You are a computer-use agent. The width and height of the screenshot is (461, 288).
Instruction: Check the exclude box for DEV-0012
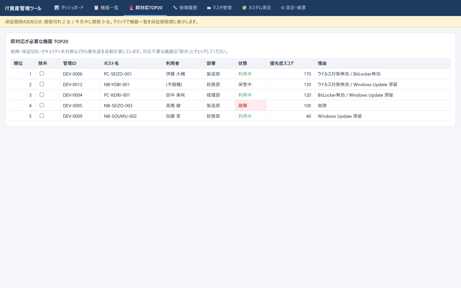click(42, 84)
